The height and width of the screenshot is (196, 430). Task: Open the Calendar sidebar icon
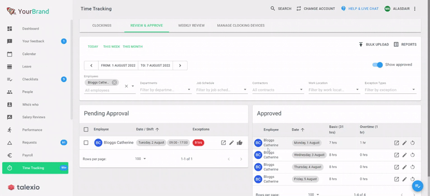pyautogui.click(x=10, y=54)
